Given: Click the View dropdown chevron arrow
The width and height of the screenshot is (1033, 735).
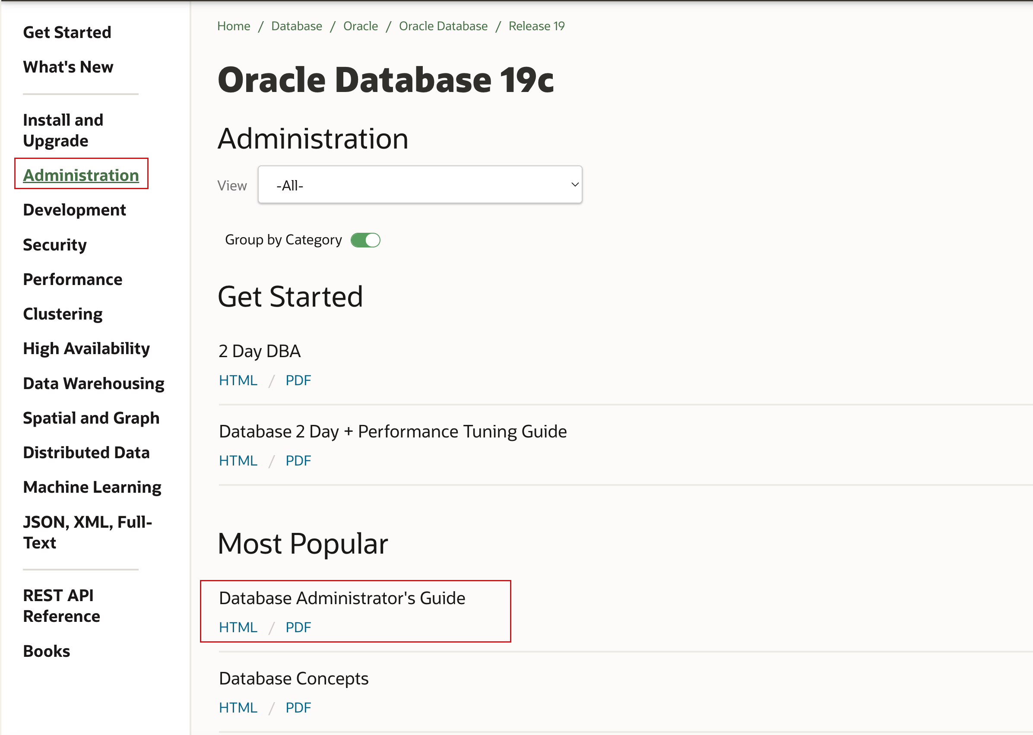Looking at the screenshot, I should tap(575, 185).
